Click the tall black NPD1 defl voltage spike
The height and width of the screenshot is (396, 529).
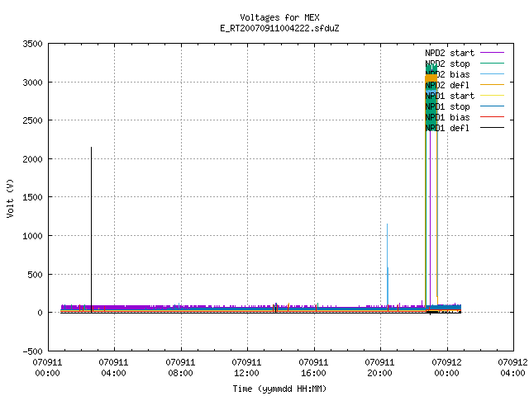(91, 229)
